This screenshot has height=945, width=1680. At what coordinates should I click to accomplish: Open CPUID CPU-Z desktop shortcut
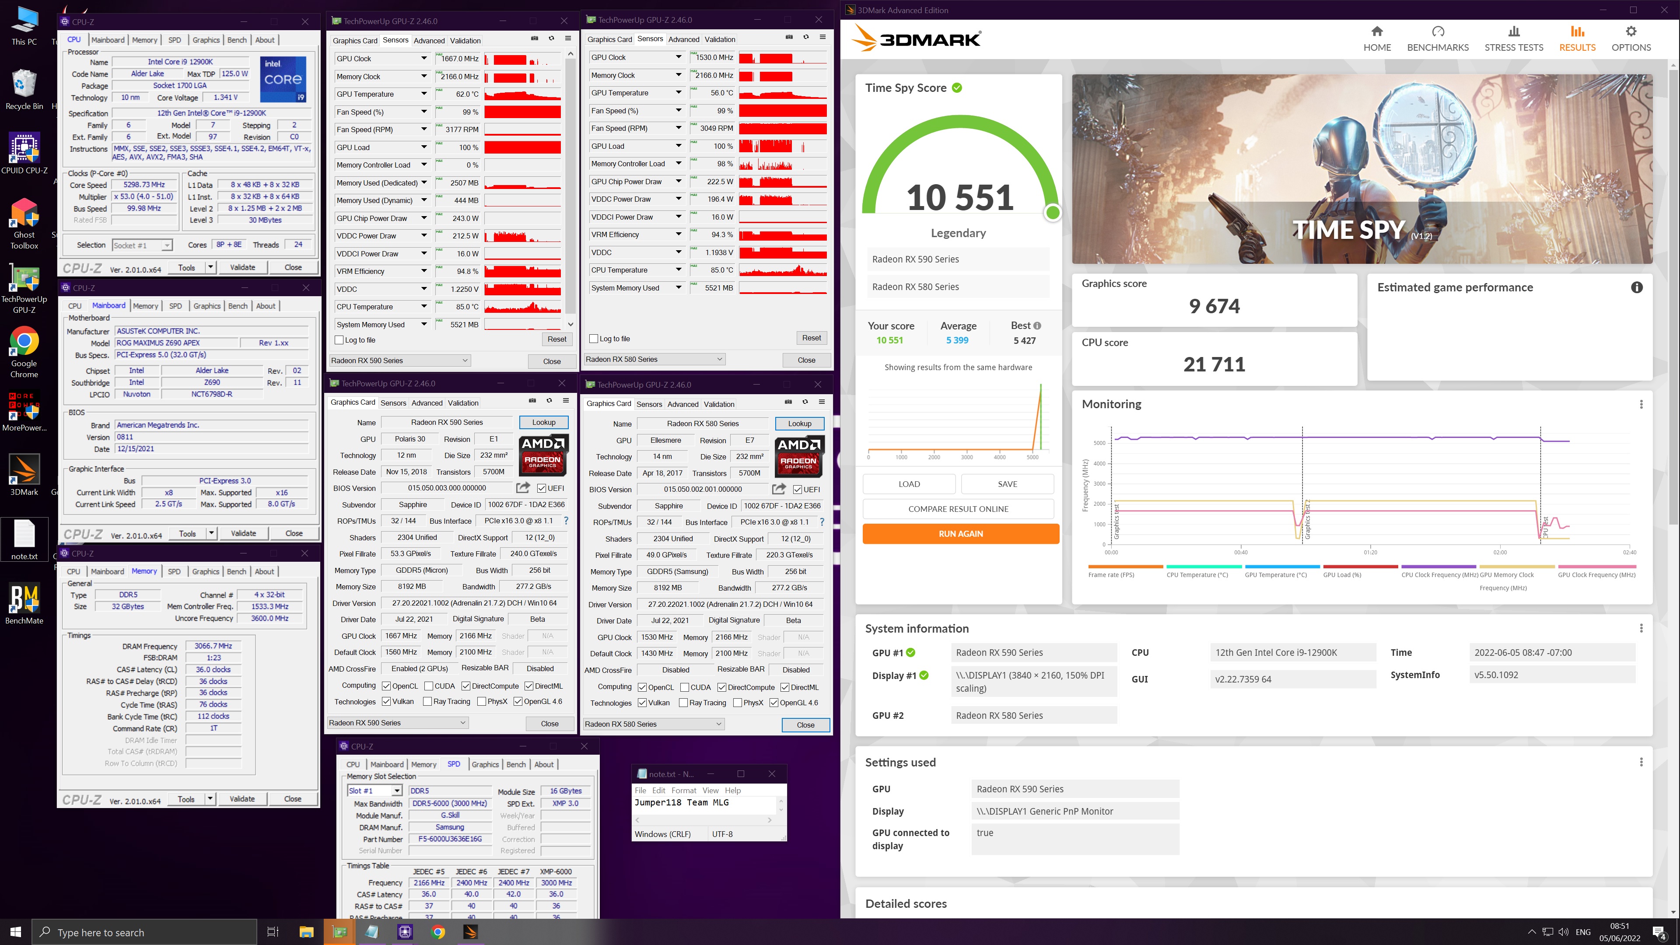(24, 153)
